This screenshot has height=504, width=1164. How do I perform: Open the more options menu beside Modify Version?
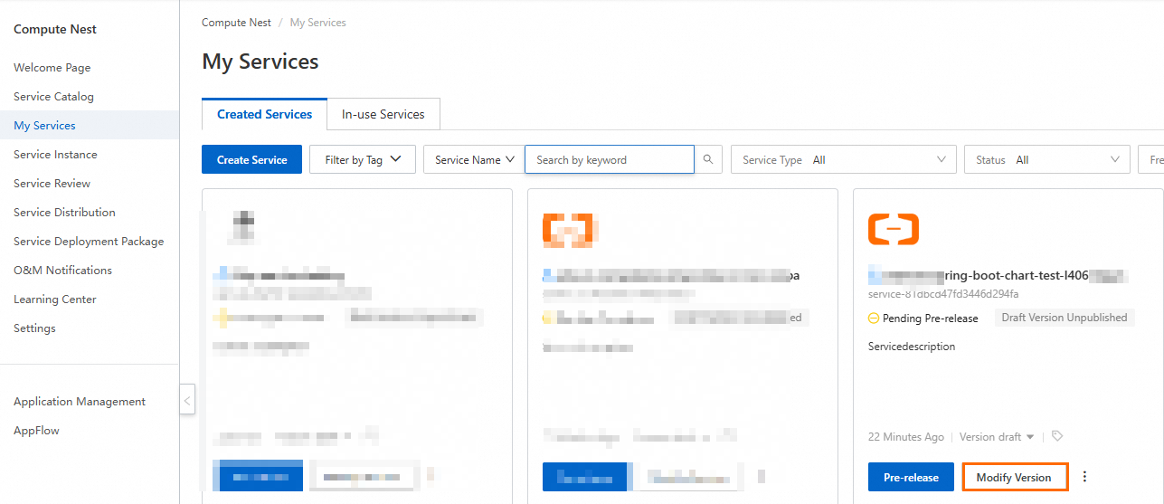(1084, 477)
